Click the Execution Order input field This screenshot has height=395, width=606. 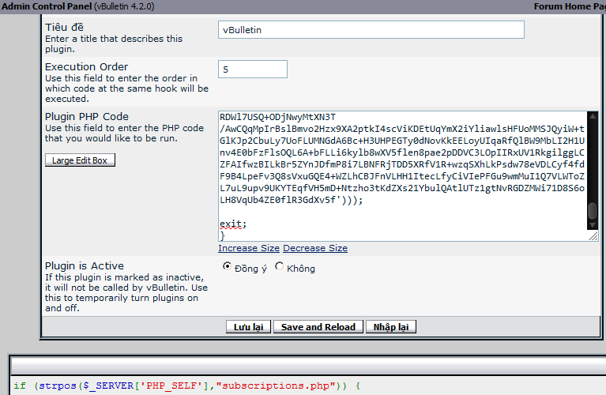(x=253, y=70)
